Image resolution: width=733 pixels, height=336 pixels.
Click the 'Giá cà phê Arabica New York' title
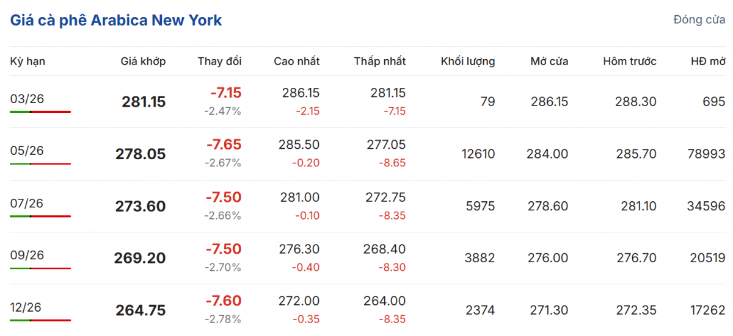tap(116, 20)
